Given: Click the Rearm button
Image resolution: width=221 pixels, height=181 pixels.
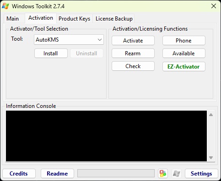Looking at the screenshot, I should [x=133, y=53].
